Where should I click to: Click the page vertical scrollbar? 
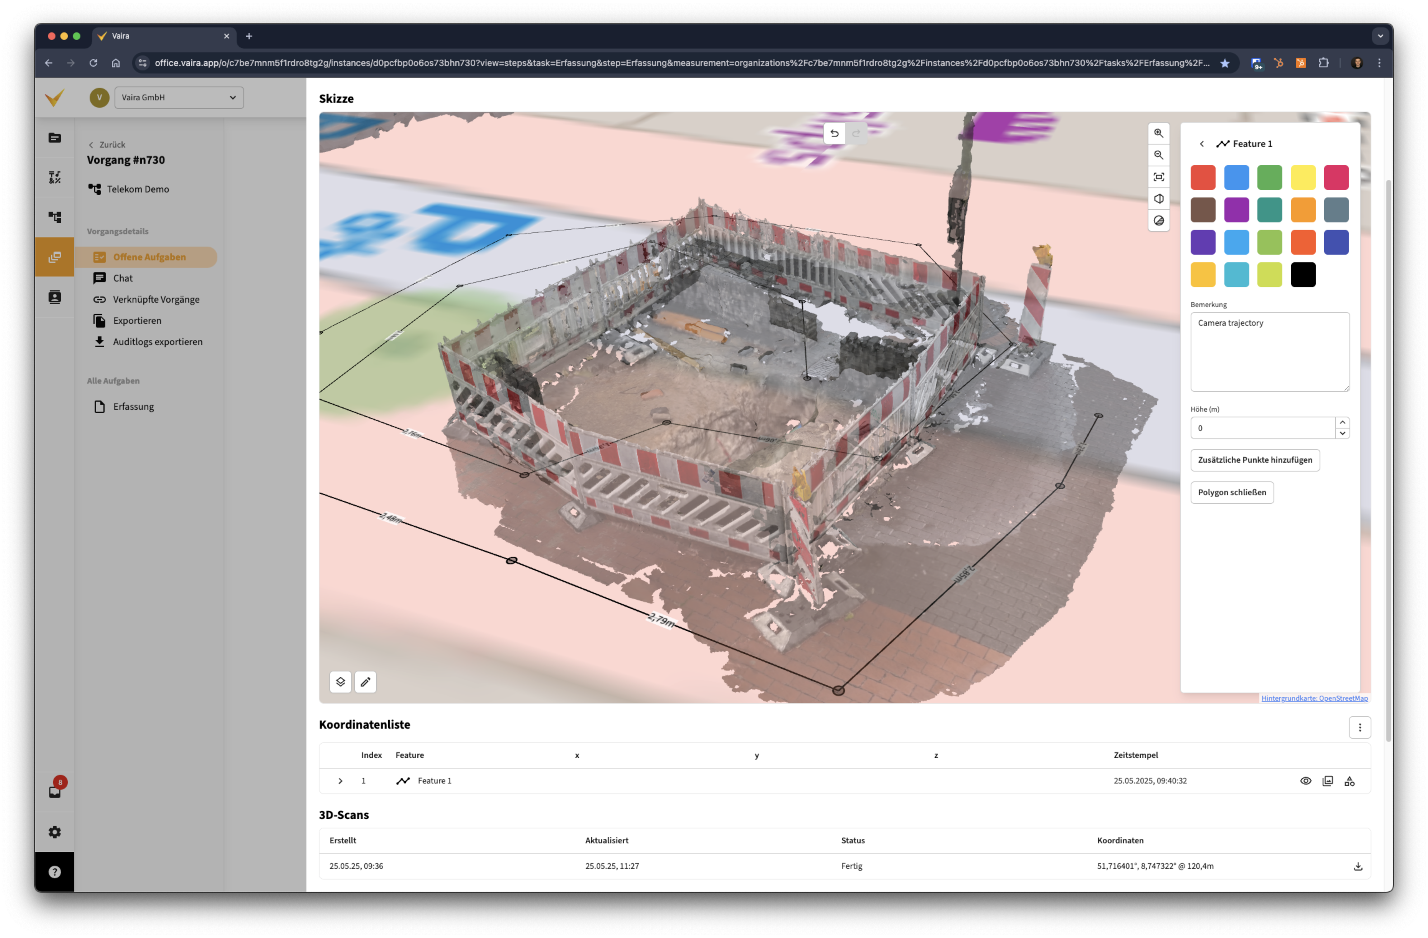pos(1388,460)
